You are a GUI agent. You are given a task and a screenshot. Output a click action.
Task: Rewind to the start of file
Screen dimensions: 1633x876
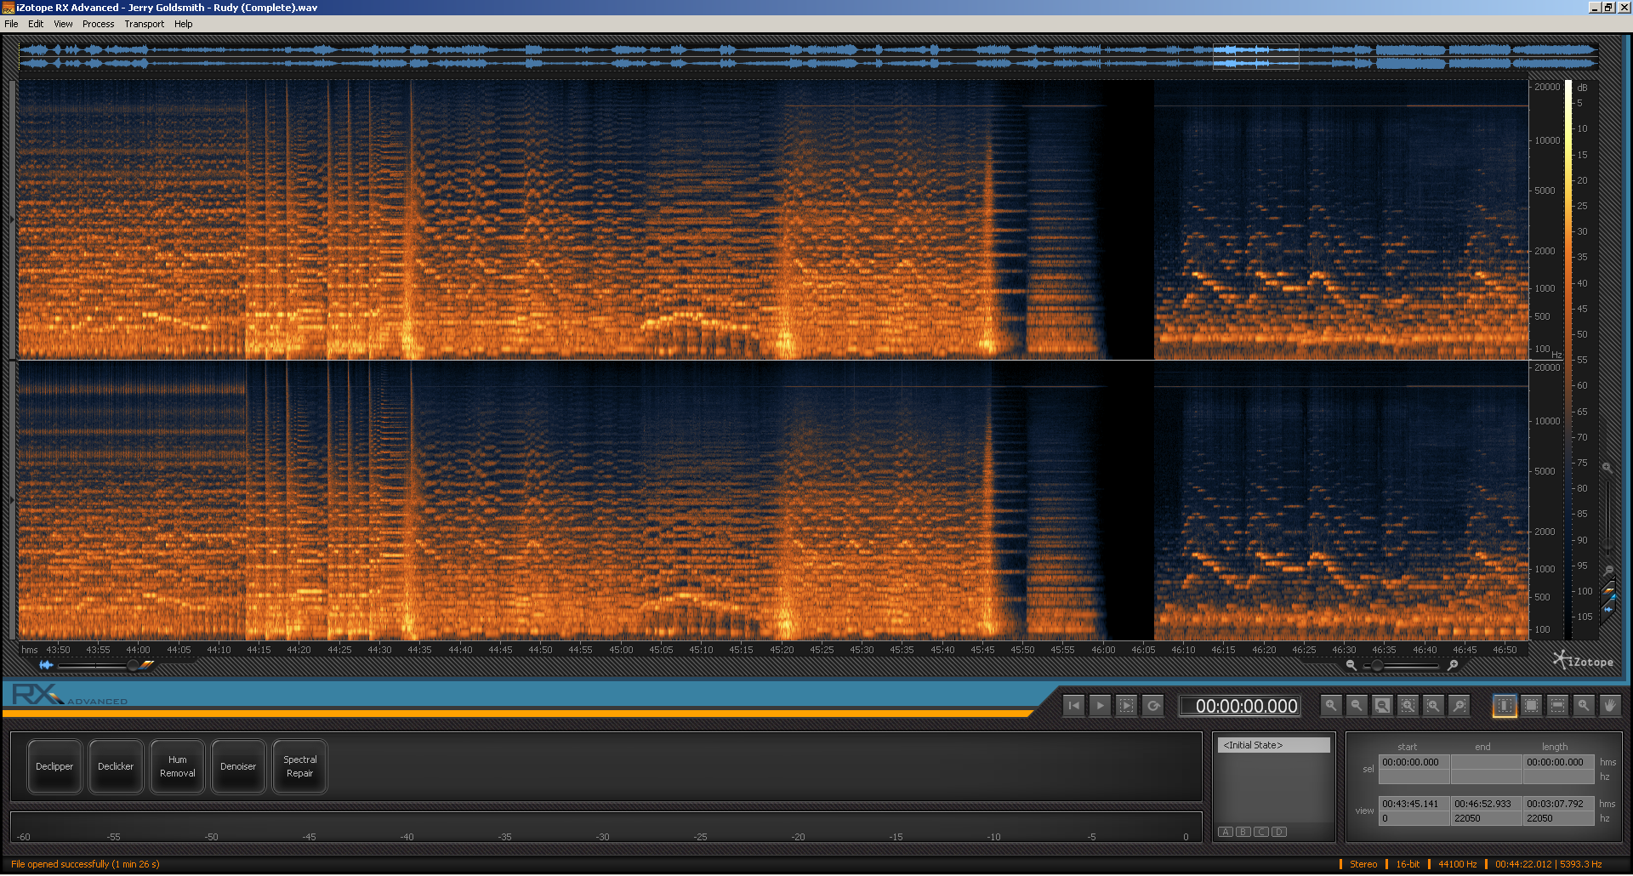coord(1073,706)
